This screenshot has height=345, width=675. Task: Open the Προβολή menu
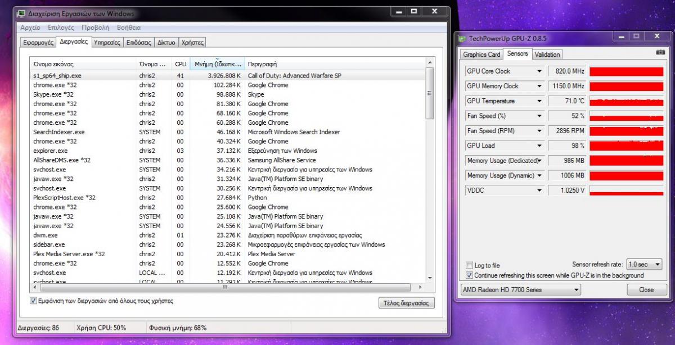[95, 28]
